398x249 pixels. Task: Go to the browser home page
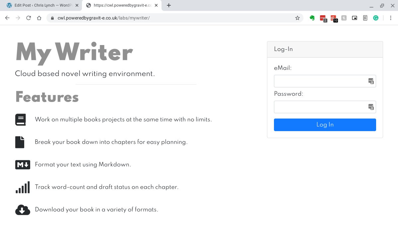pyautogui.click(x=39, y=18)
